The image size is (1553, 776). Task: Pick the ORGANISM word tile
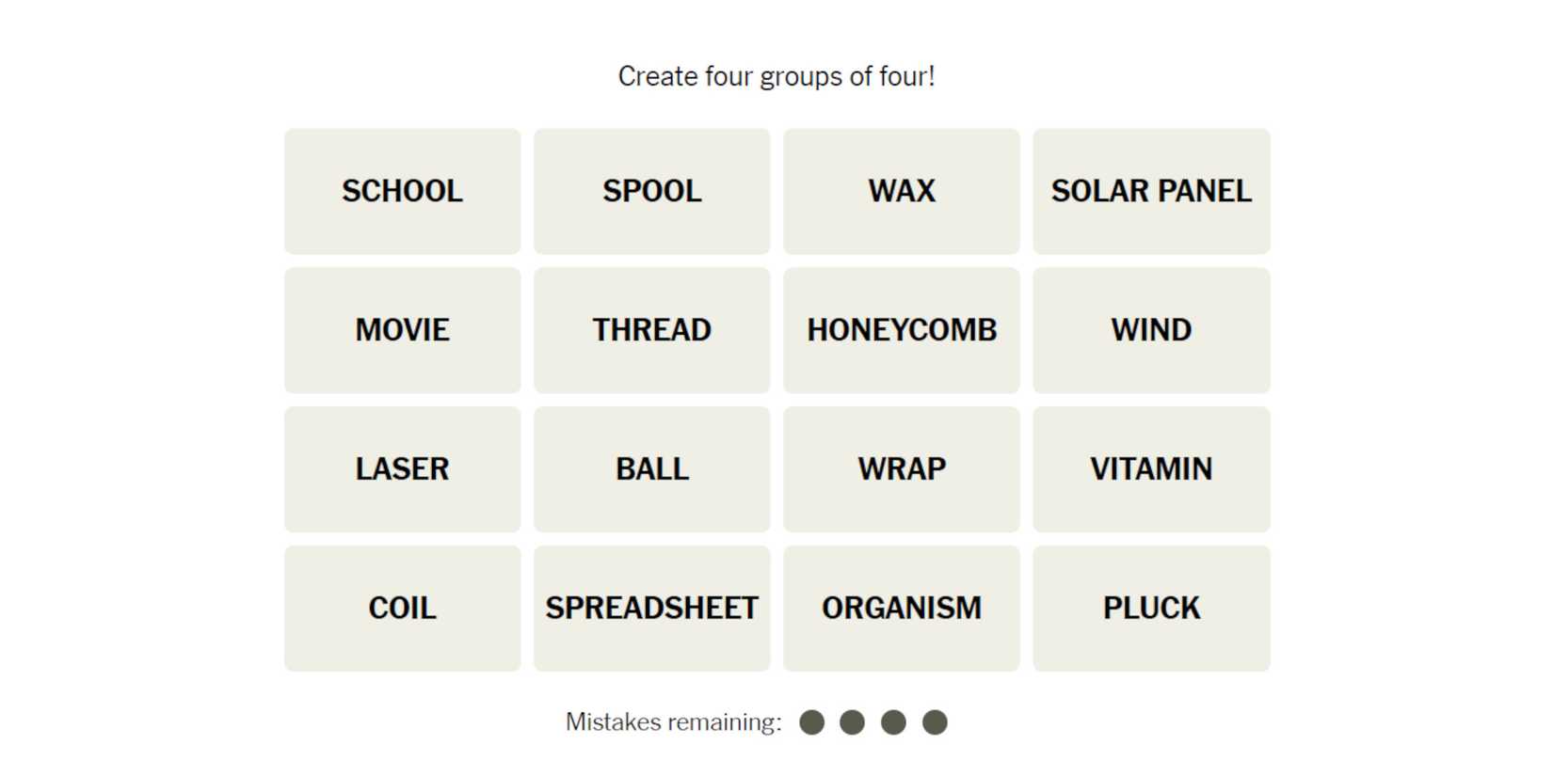901,609
